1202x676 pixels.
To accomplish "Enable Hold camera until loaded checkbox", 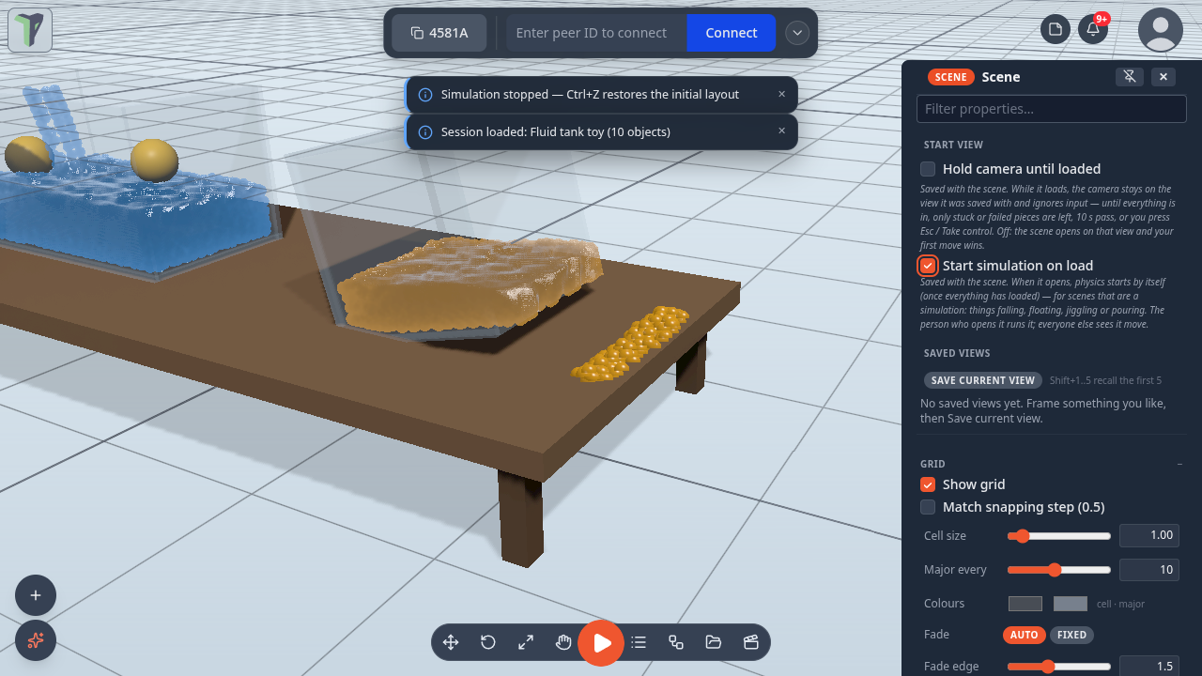I will tap(928, 169).
